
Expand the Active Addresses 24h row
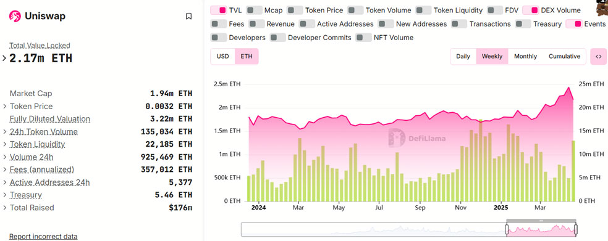tap(5, 182)
